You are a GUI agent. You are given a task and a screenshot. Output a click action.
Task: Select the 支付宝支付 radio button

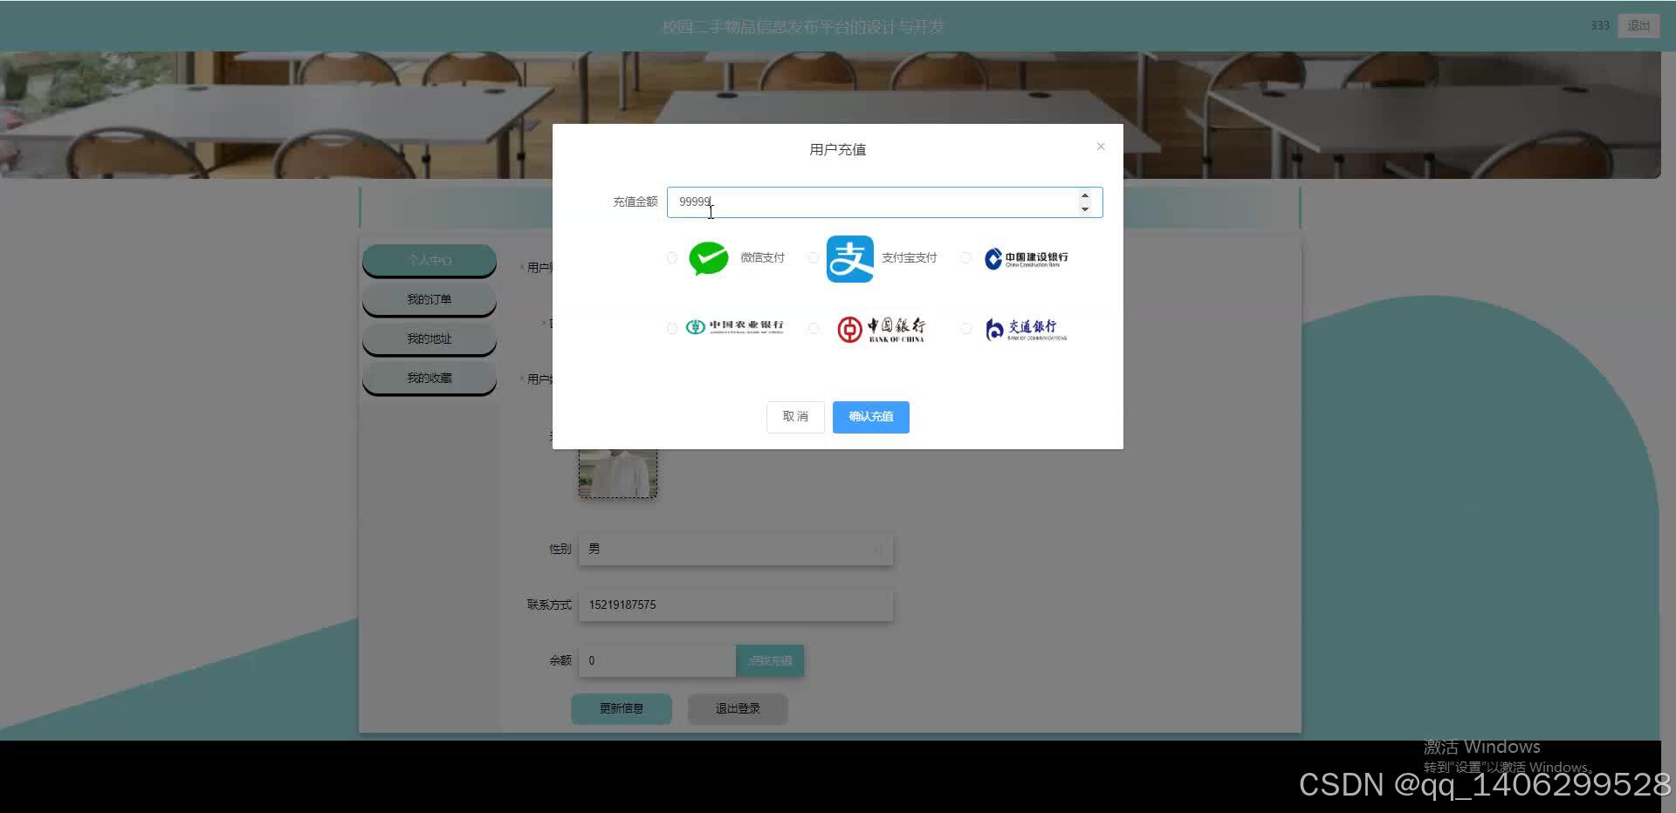tap(813, 258)
